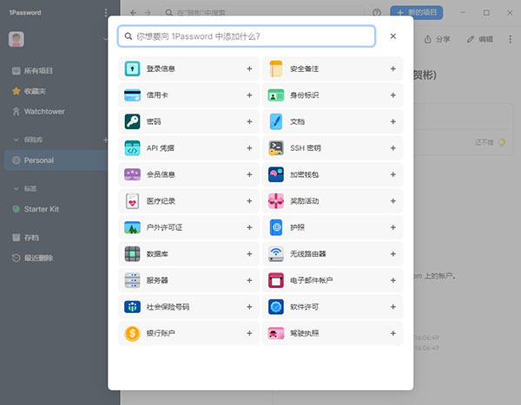Choose the 软件许可 software license icon
The height and width of the screenshot is (405, 521).
276,307
